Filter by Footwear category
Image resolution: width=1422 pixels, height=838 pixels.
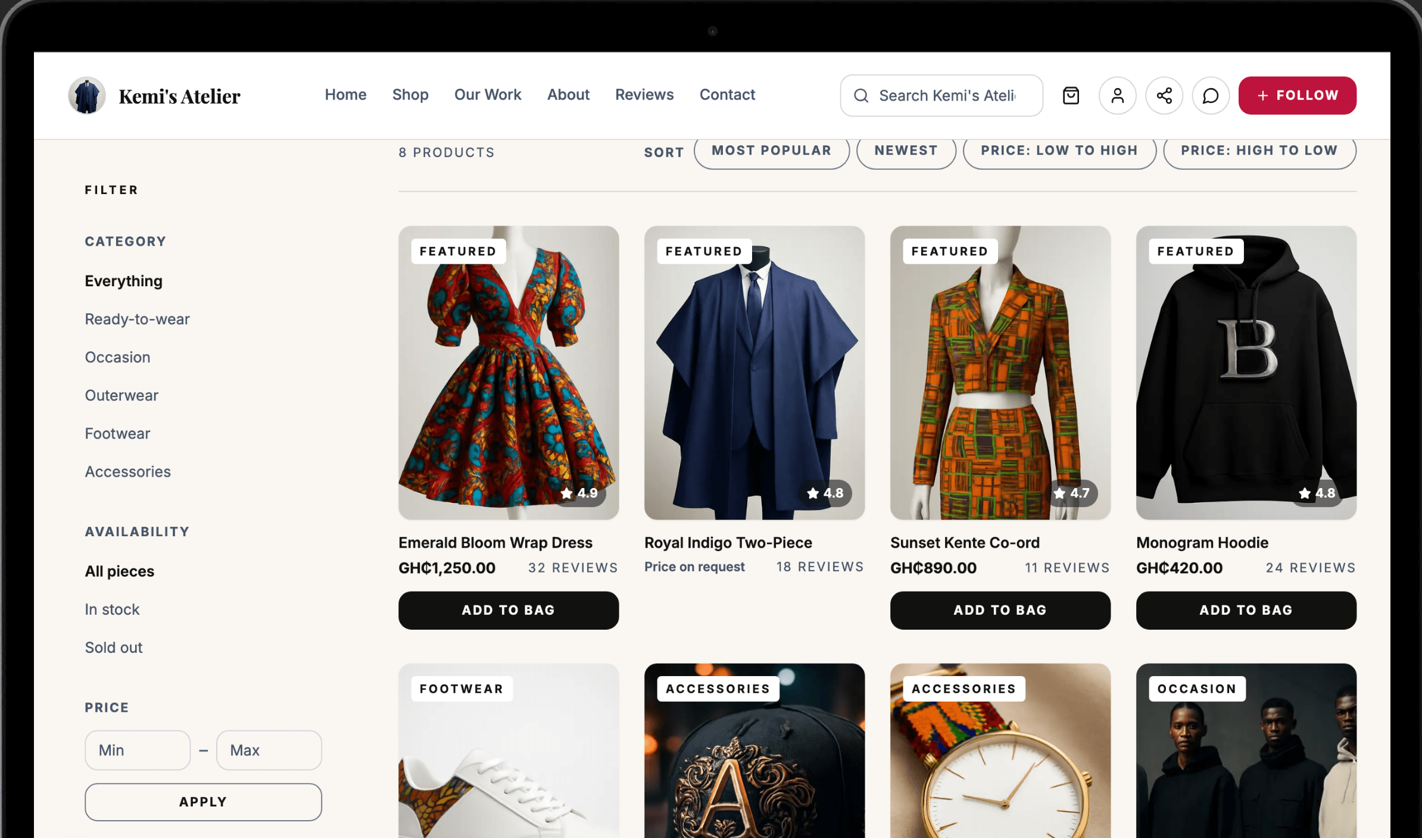tap(117, 433)
